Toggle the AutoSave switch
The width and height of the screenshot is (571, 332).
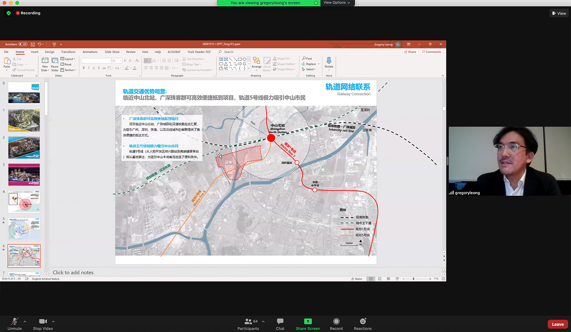click(23, 44)
